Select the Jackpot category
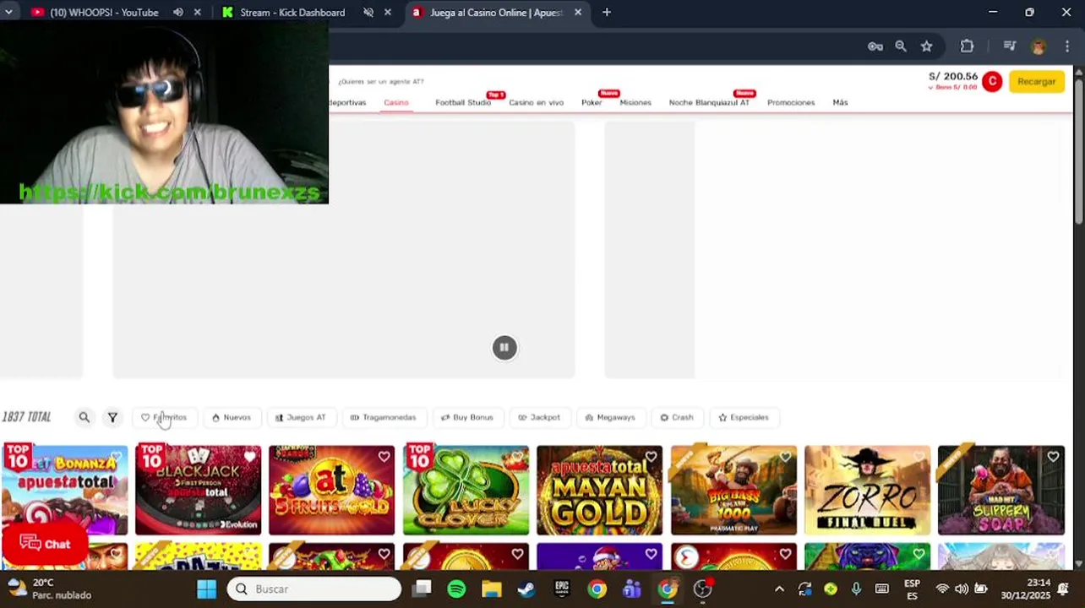Image resolution: width=1085 pixels, height=608 pixels. 539,417
